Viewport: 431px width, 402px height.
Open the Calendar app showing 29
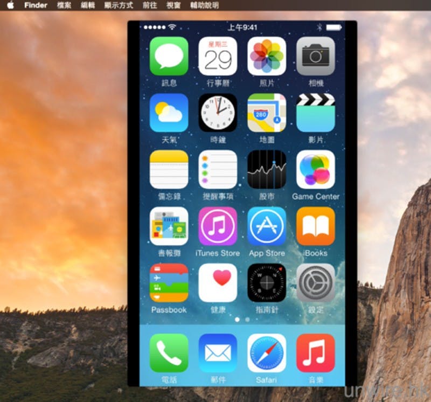(x=218, y=56)
